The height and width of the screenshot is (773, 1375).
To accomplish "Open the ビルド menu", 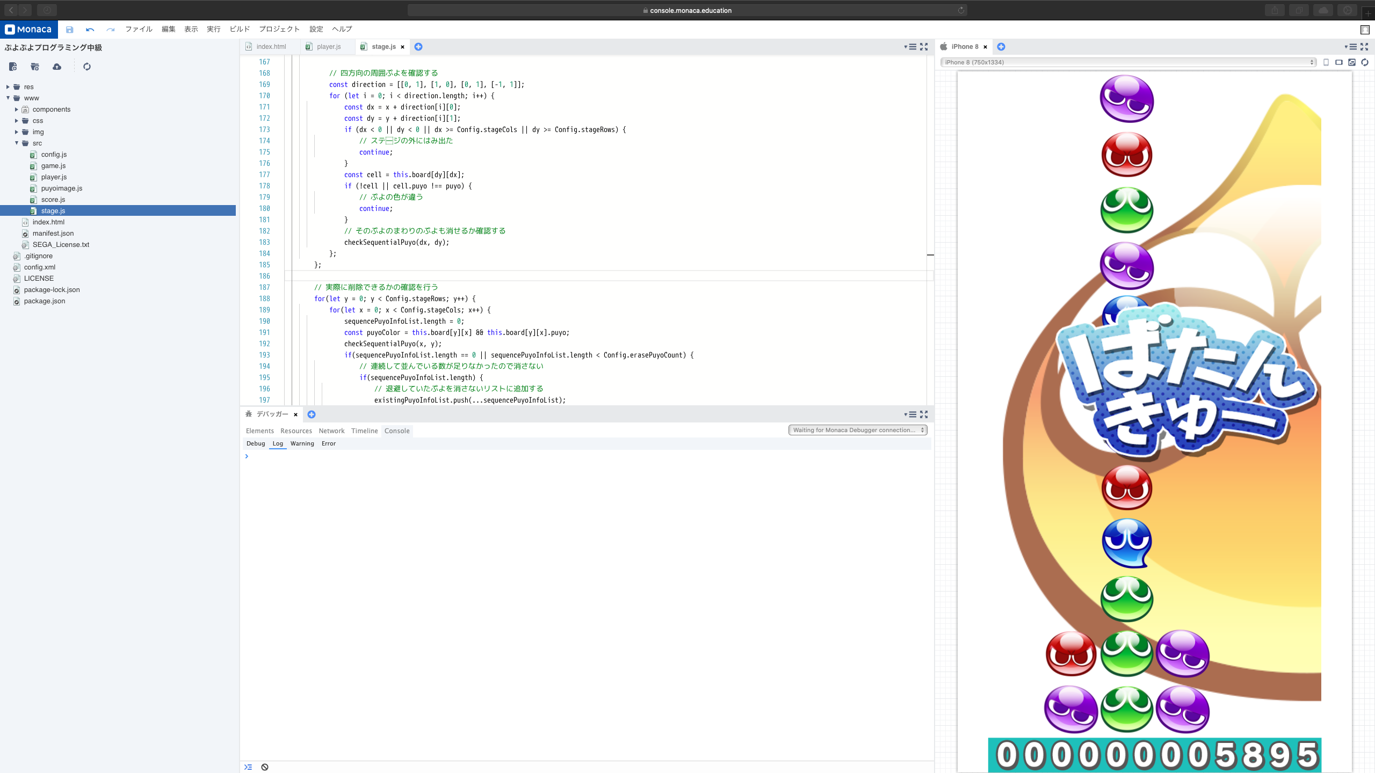I will (x=240, y=29).
